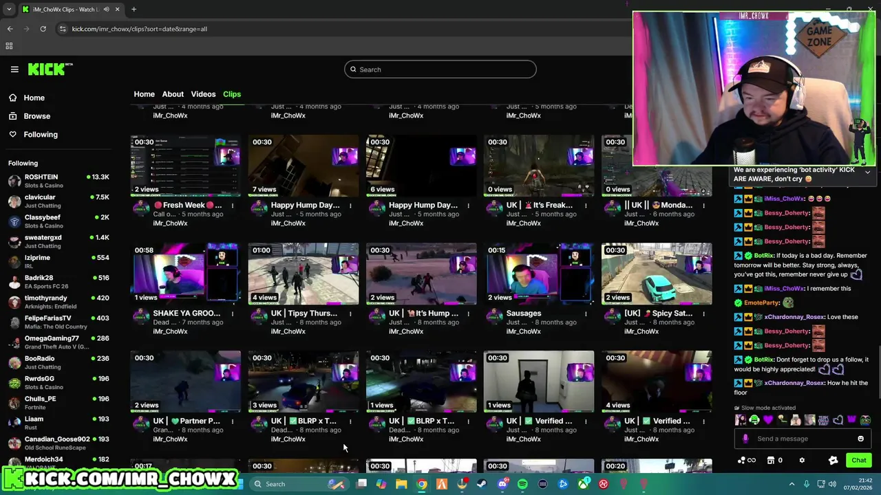
Task: Click timothyrandy channel in sidebar
Action: [x=59, y=302]
